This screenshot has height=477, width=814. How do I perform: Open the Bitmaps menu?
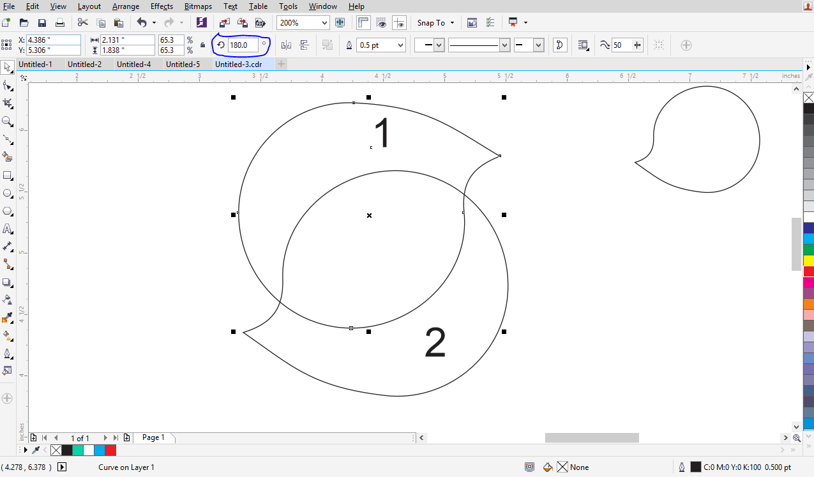coord(198,6)
